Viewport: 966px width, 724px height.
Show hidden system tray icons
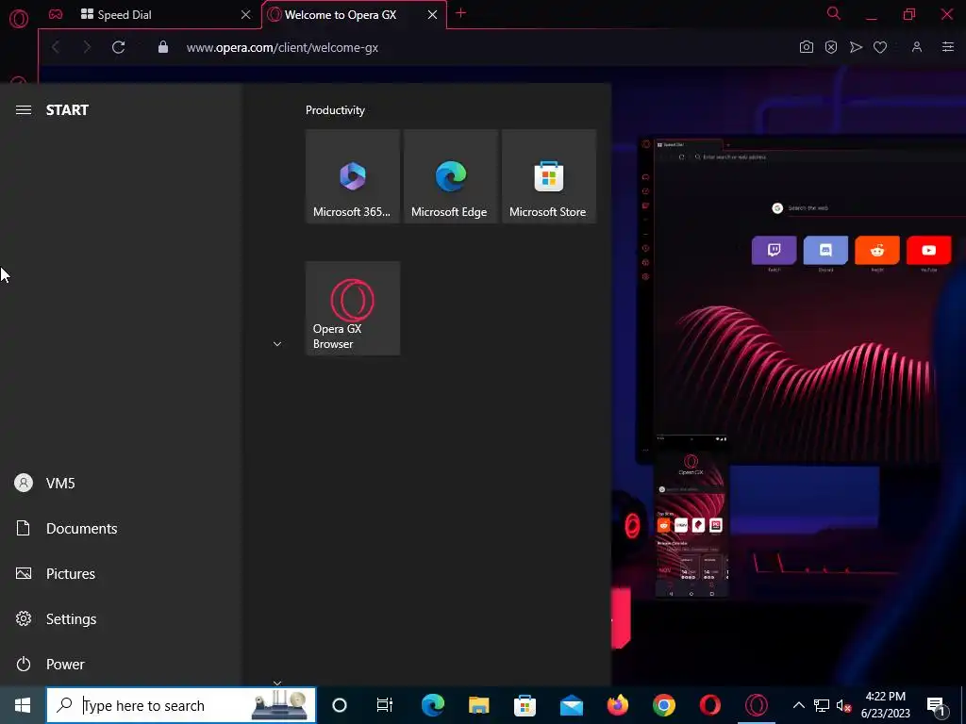[798, 705]
